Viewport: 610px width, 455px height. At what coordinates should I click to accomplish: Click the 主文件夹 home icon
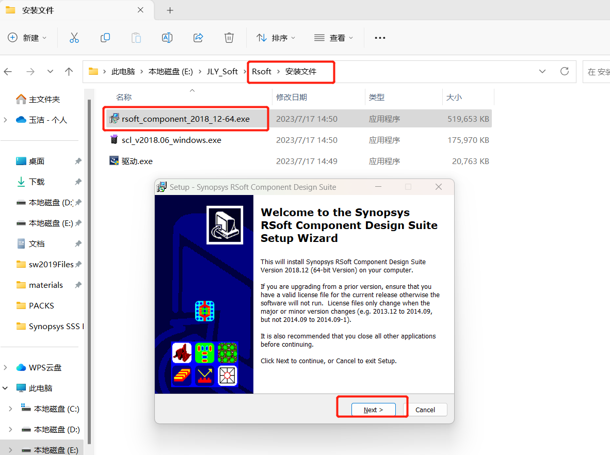pos(21,99)
